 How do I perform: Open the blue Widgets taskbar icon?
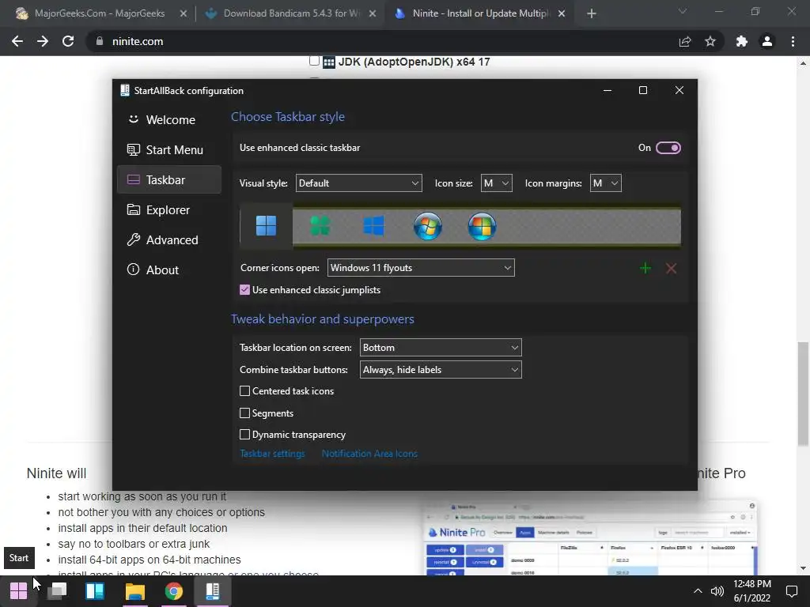(x=95, y=591)
